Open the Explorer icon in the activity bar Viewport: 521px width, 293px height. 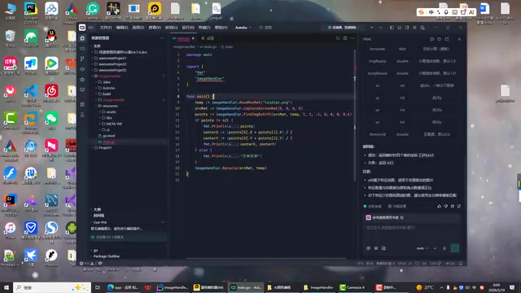(82, 38)
